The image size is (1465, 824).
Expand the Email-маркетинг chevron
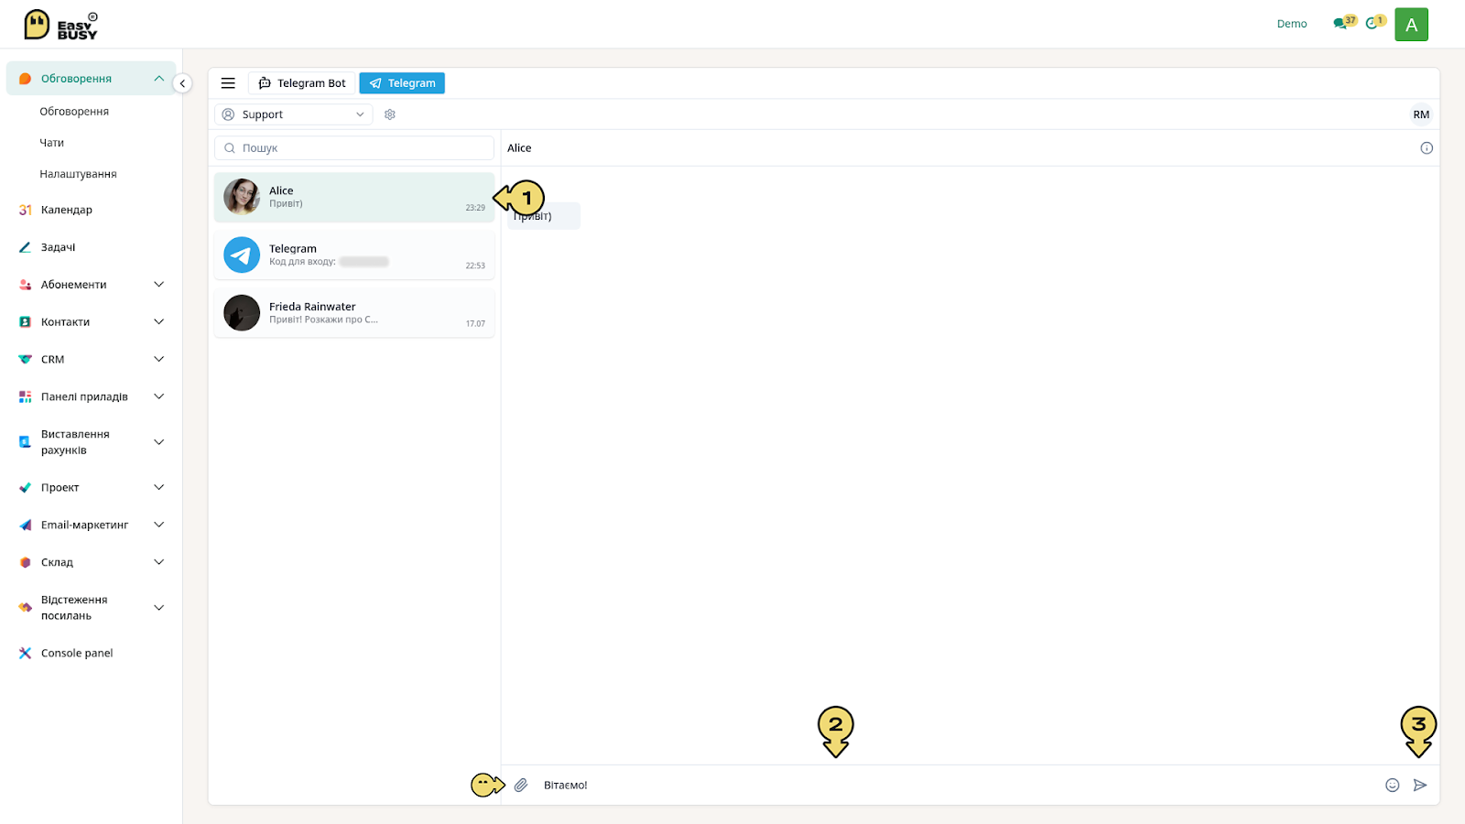[158, 526]
